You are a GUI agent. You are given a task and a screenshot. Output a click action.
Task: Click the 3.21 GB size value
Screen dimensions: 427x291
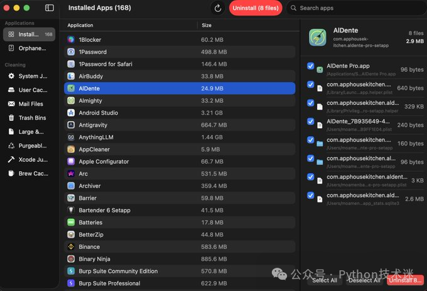[x=212, y=113]
